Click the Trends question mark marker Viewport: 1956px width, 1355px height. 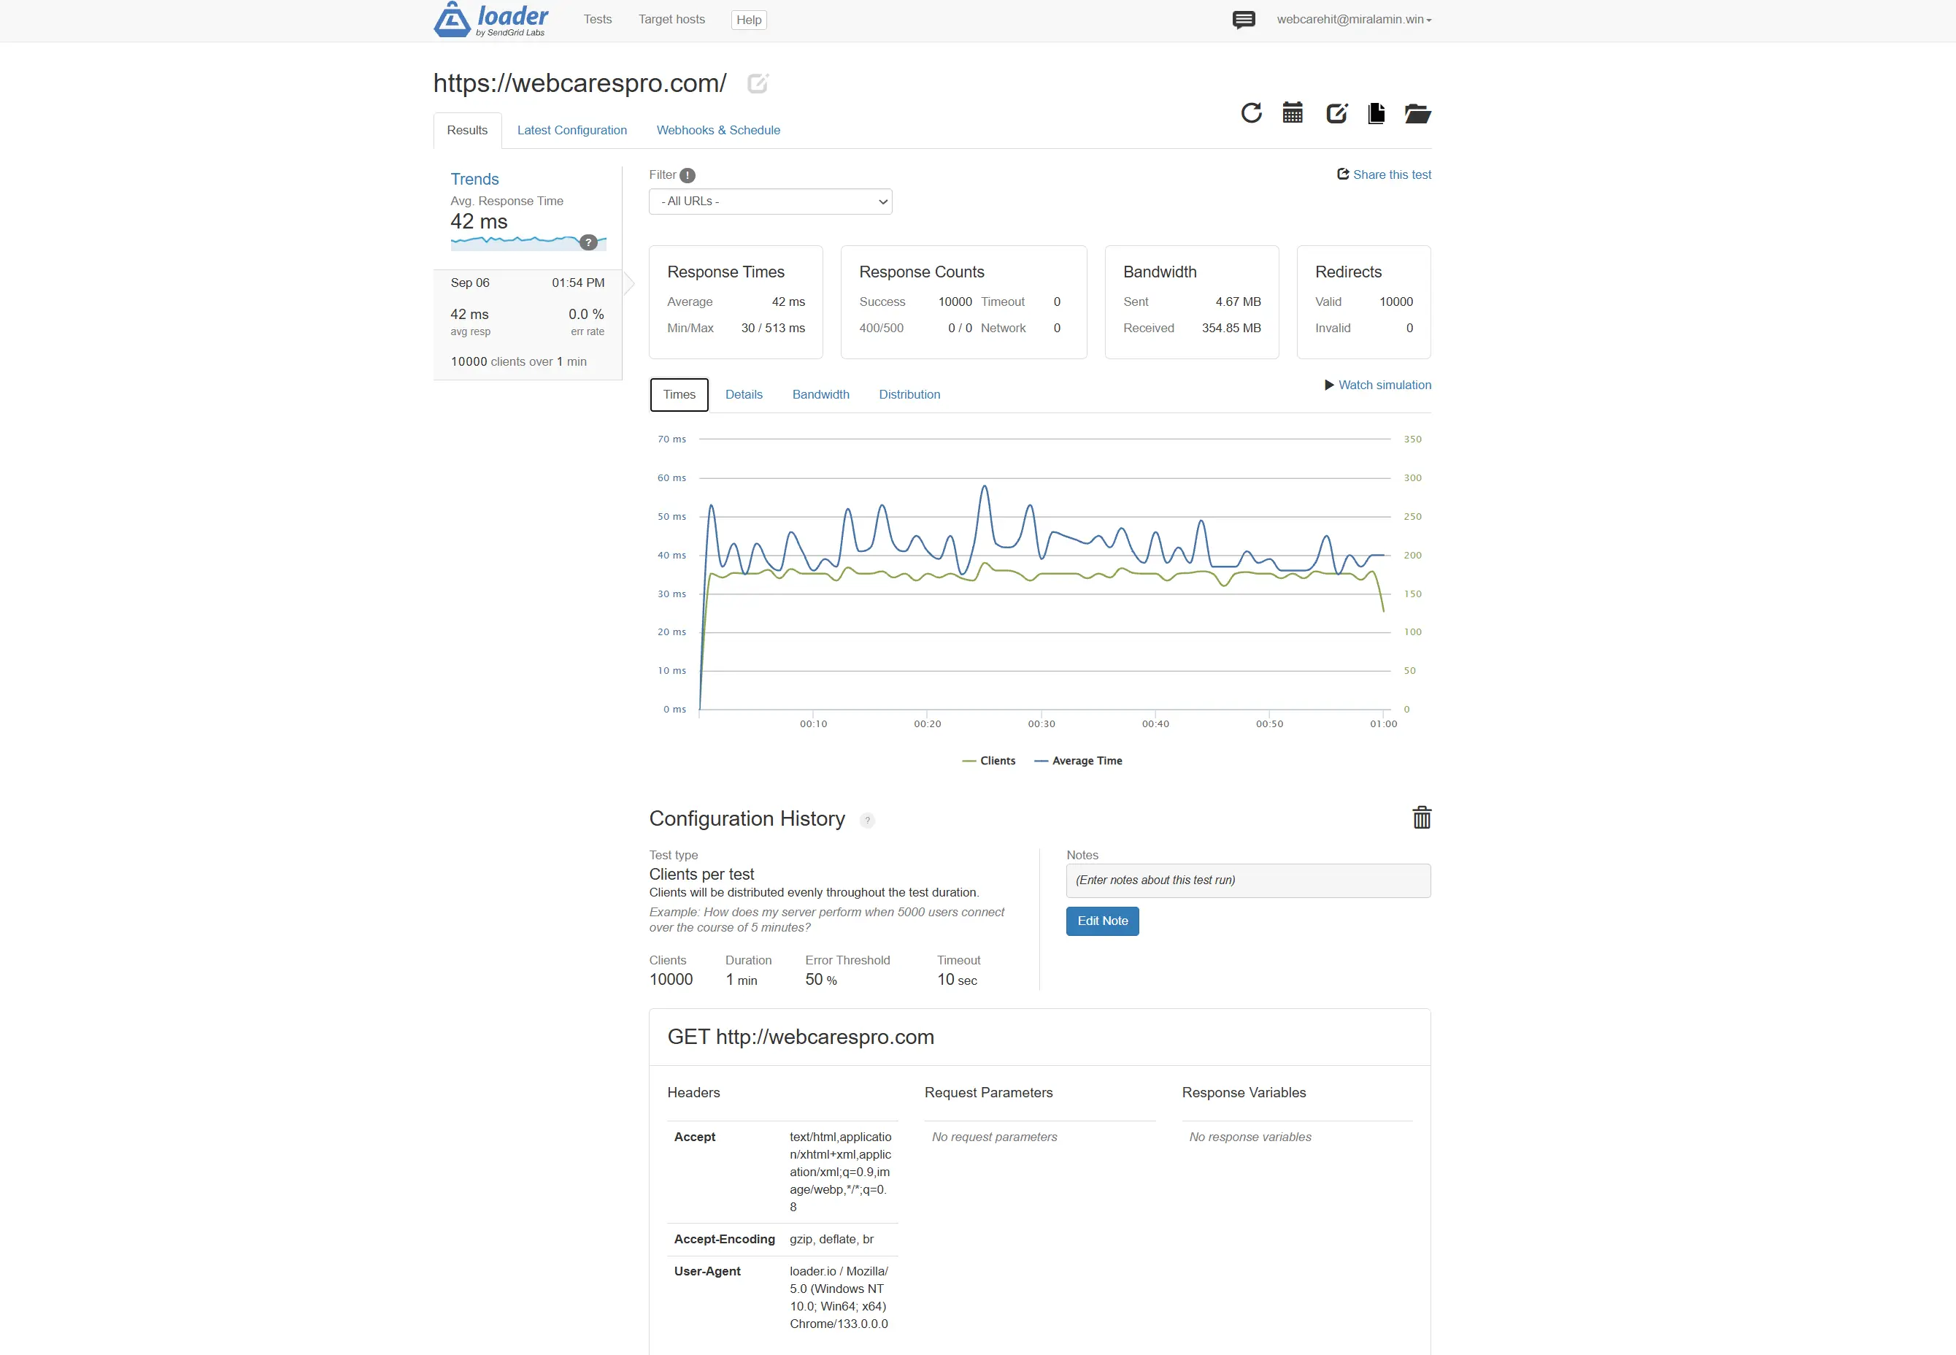(588, 243)
